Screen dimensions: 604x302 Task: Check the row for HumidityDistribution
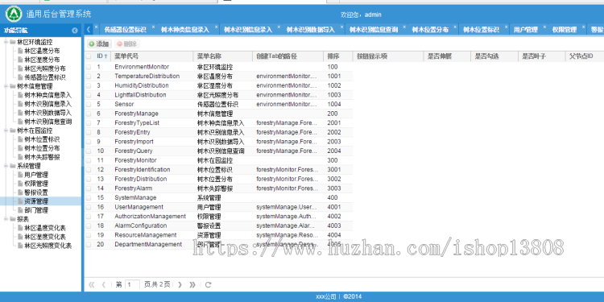pyautogui.click(x=89, y=85)
